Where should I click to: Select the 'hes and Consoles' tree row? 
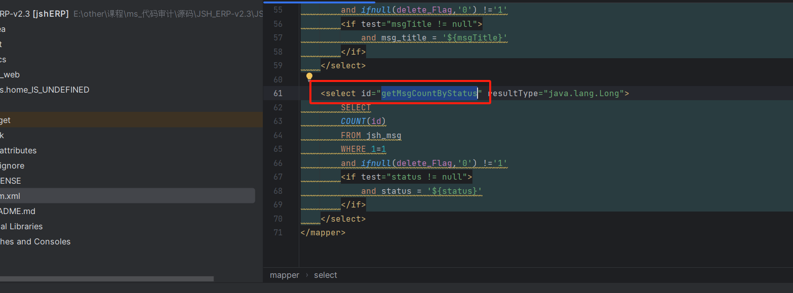pos(127,241)
